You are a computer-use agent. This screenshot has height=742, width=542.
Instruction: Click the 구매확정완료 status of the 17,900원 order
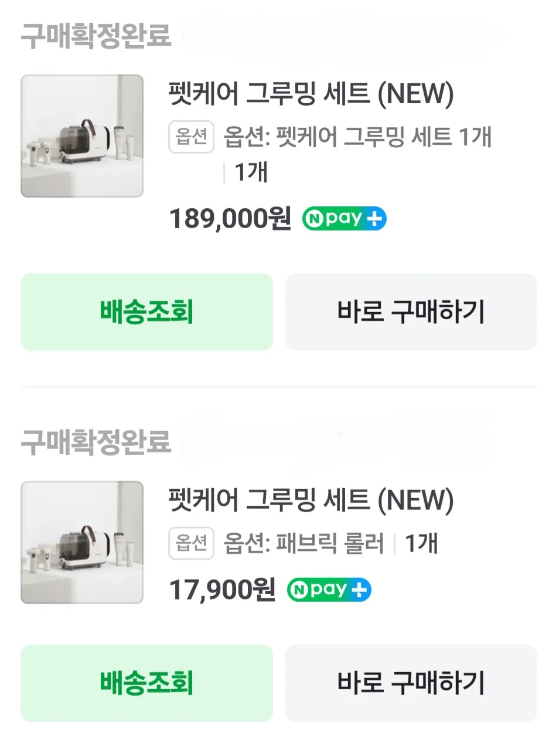(x=96, y=442)
